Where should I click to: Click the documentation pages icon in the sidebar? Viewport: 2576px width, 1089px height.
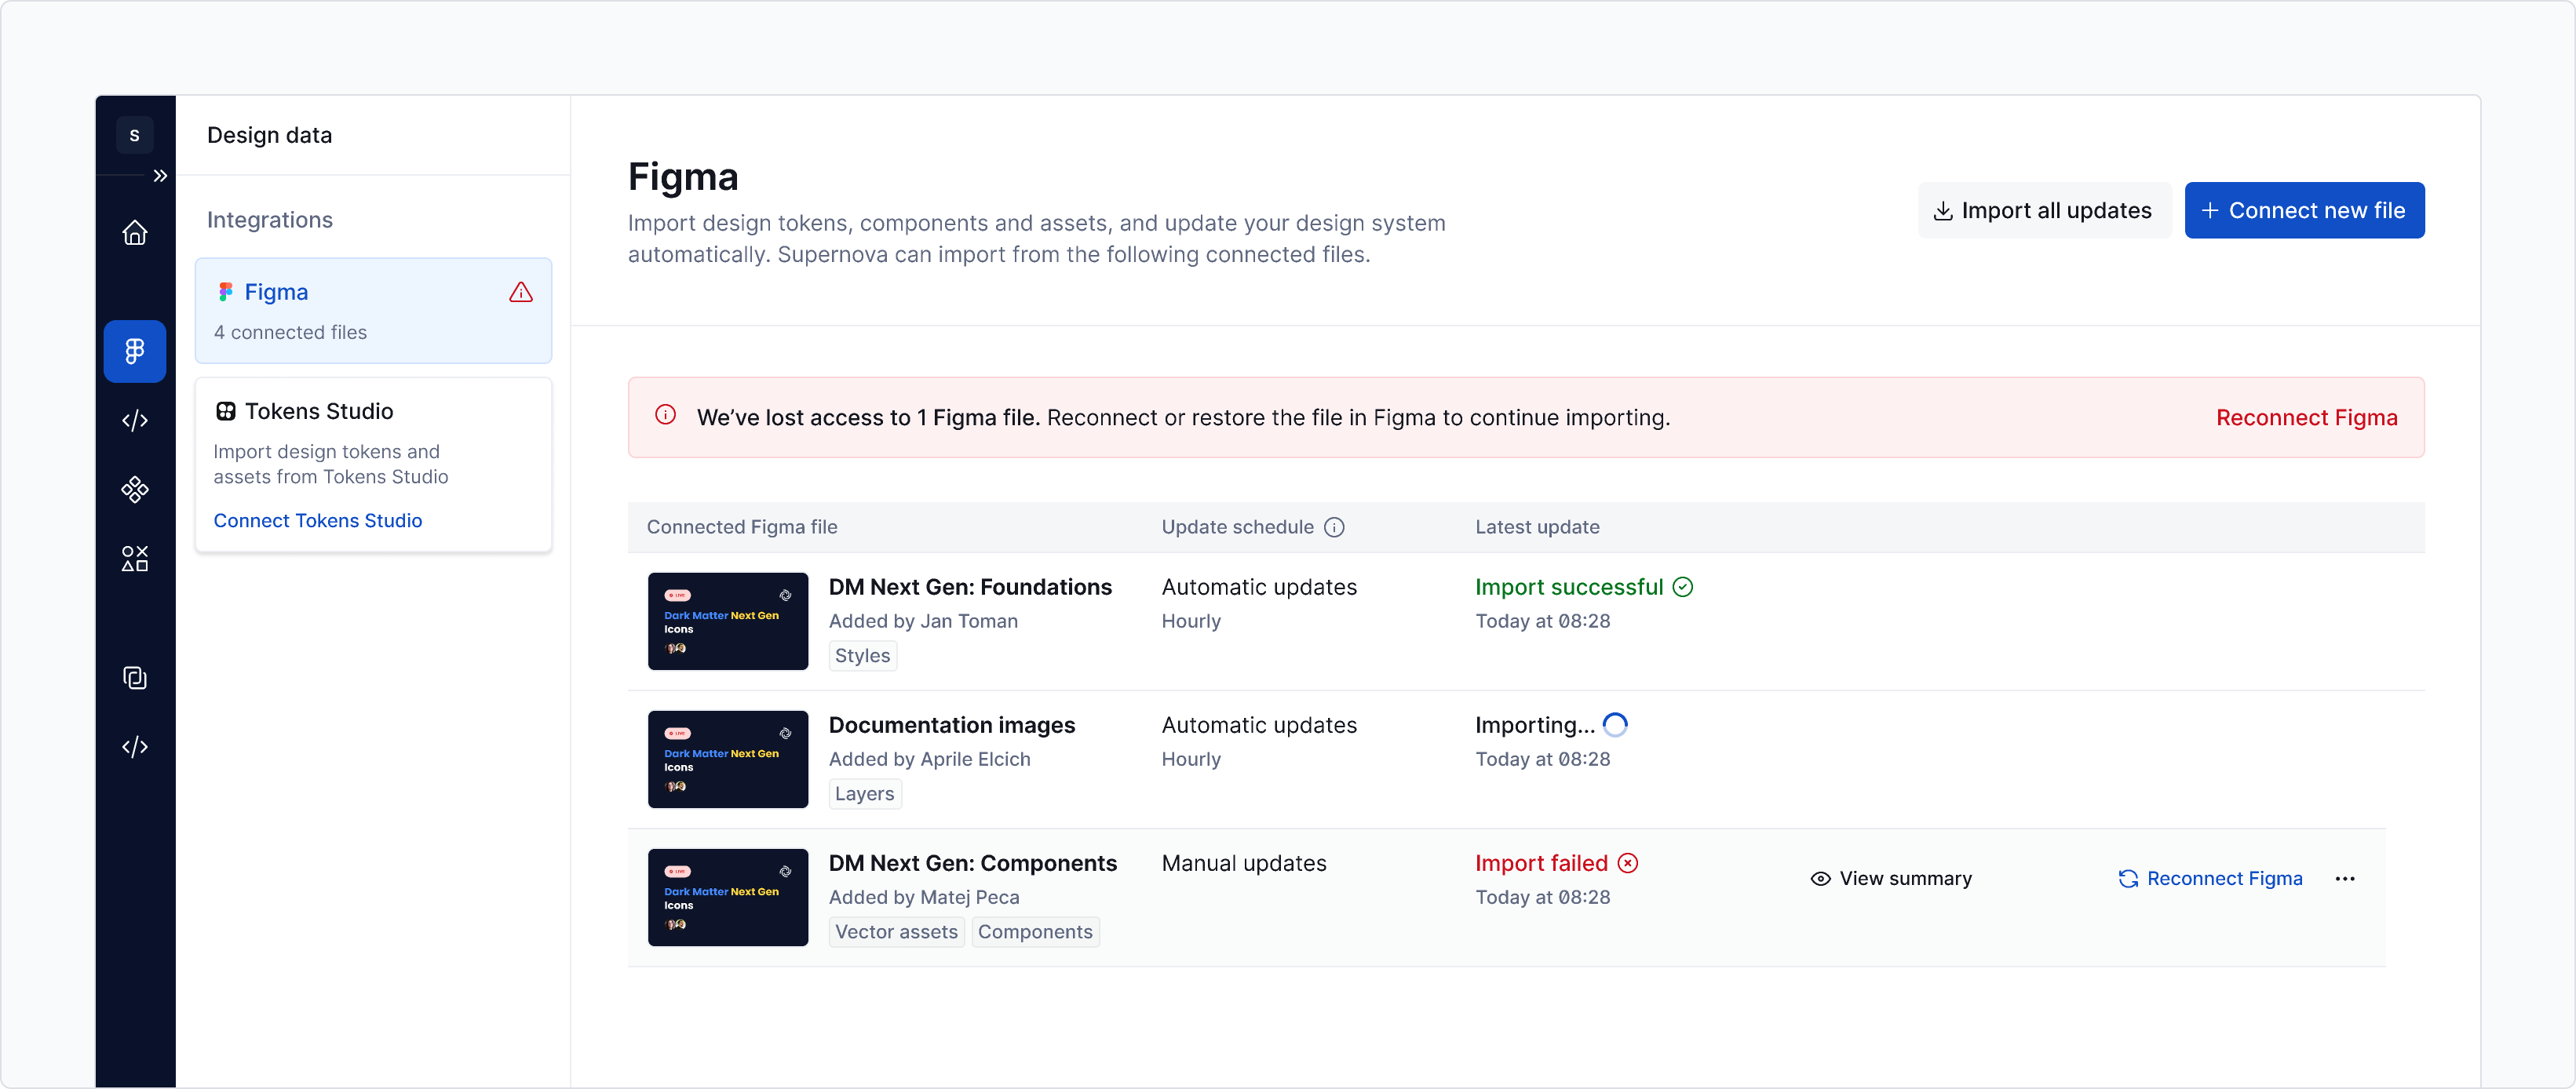(x=135, y=677)
